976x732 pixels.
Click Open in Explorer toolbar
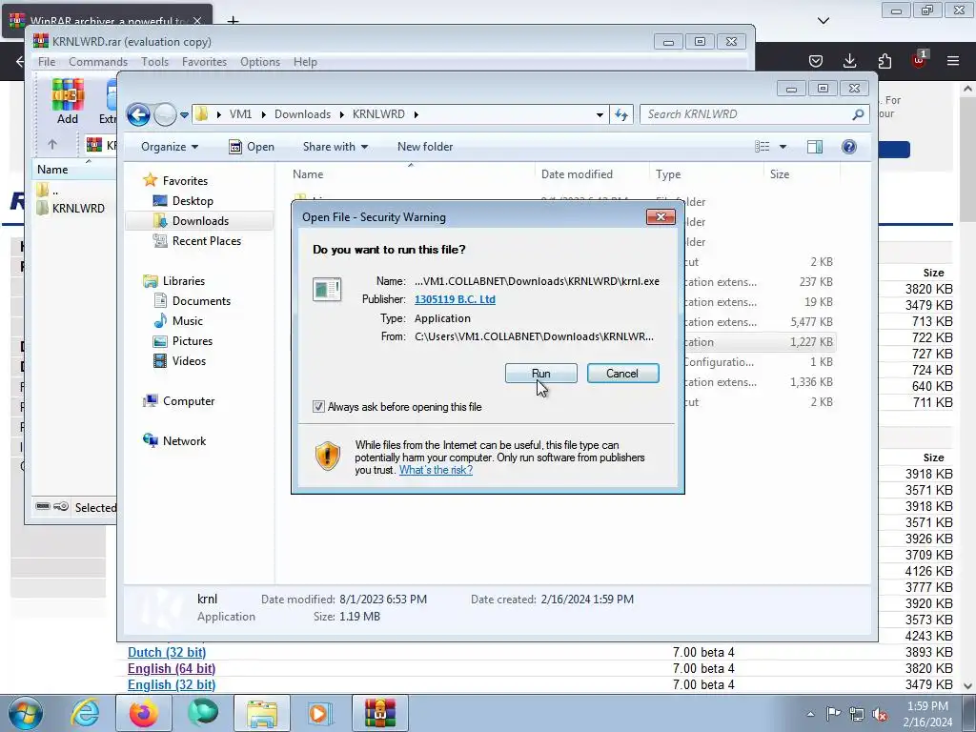(x=252, y=146)
